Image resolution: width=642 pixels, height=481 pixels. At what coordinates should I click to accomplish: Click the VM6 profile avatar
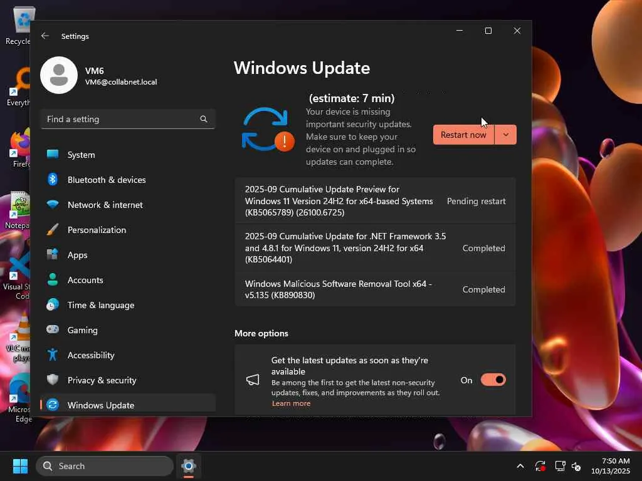(59, 75)
